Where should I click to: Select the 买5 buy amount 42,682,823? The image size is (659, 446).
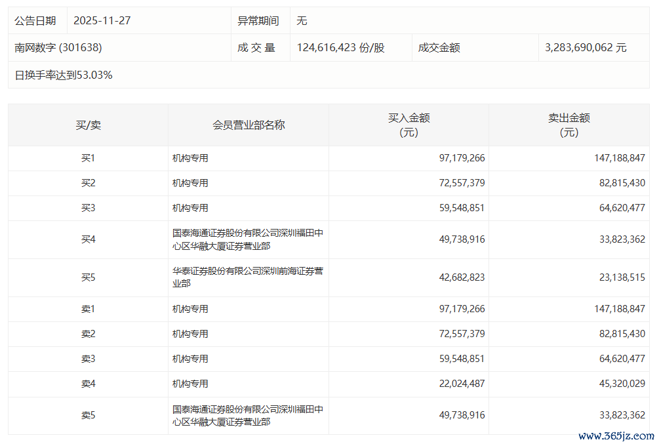point(462,277)
